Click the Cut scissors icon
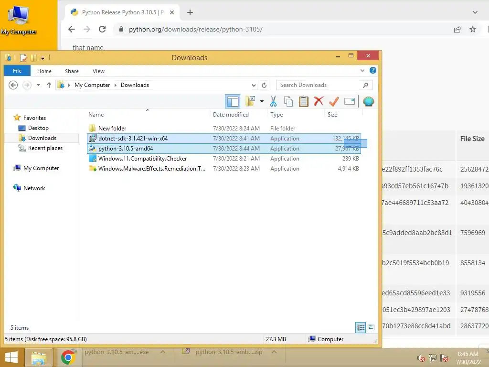This screenshot has height=367, width=489. pos(273,101)
